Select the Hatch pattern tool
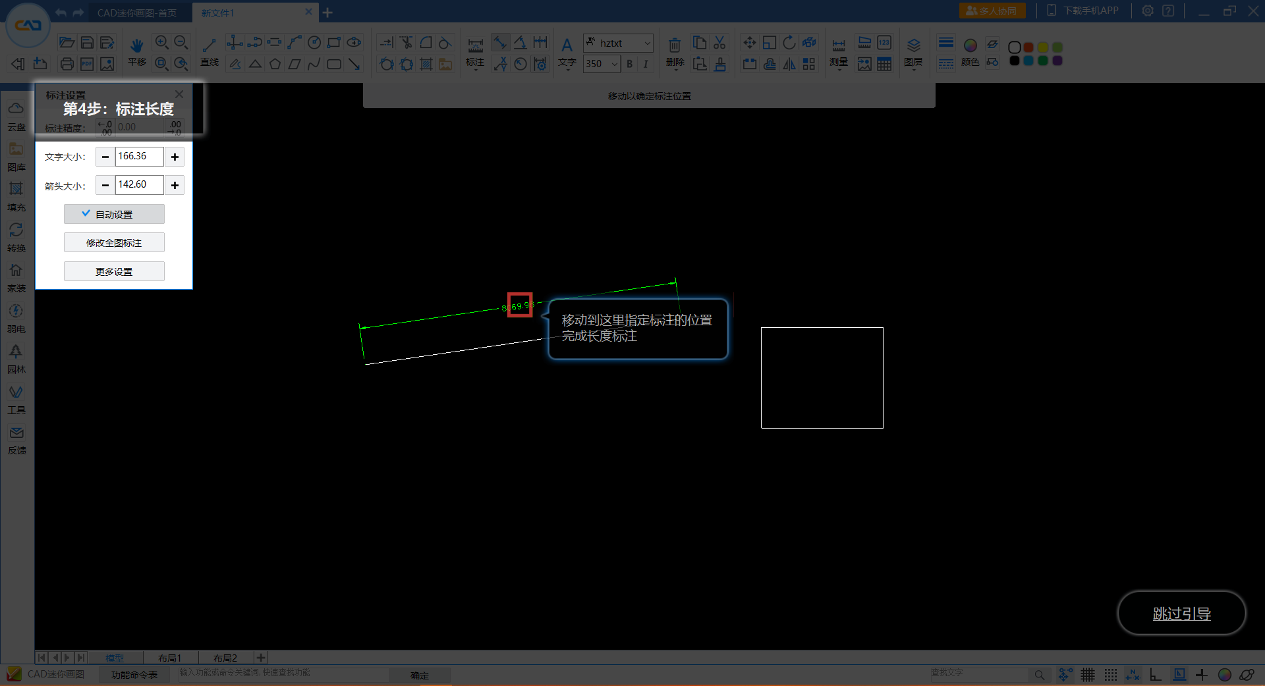The height and width of the screenshot is (686, 1265). (x=426, y=64)
